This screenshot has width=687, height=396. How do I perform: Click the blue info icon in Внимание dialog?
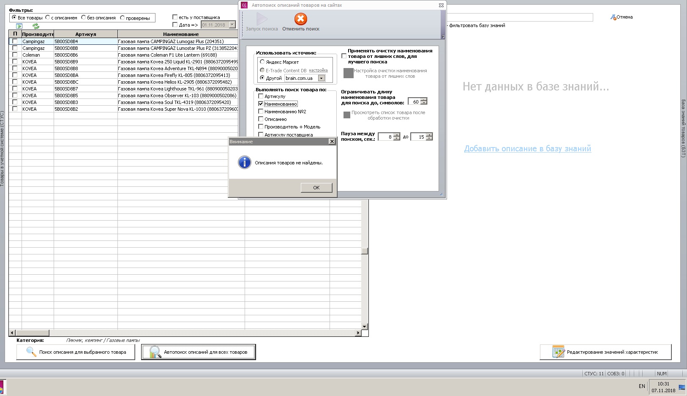(x=245, y=162)
